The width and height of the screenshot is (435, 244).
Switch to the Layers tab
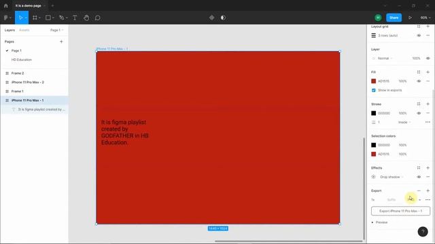(10, 30)
